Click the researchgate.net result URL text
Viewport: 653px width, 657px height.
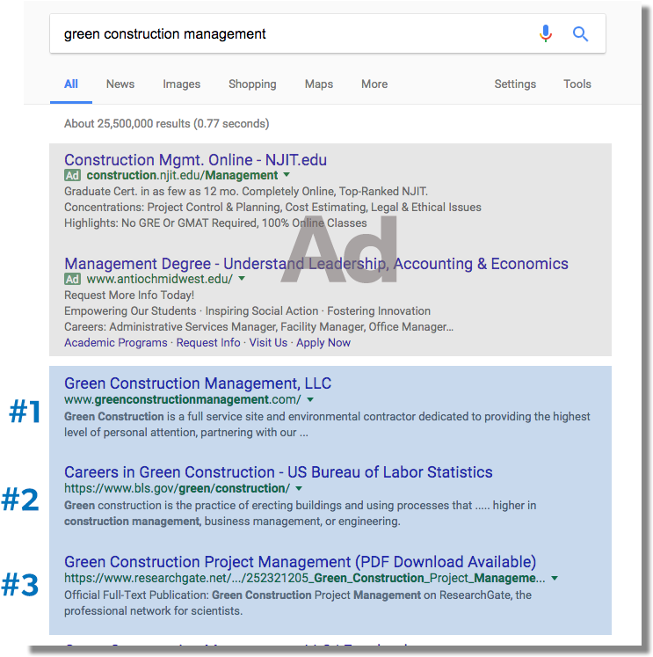(x=304, y=578)
